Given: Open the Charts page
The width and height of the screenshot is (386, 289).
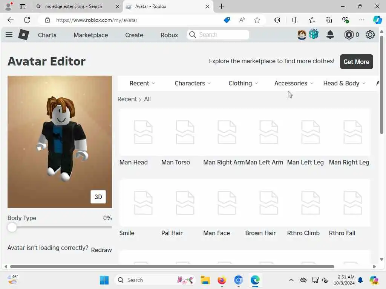Looking at the screenshot, I should point(47,35).
